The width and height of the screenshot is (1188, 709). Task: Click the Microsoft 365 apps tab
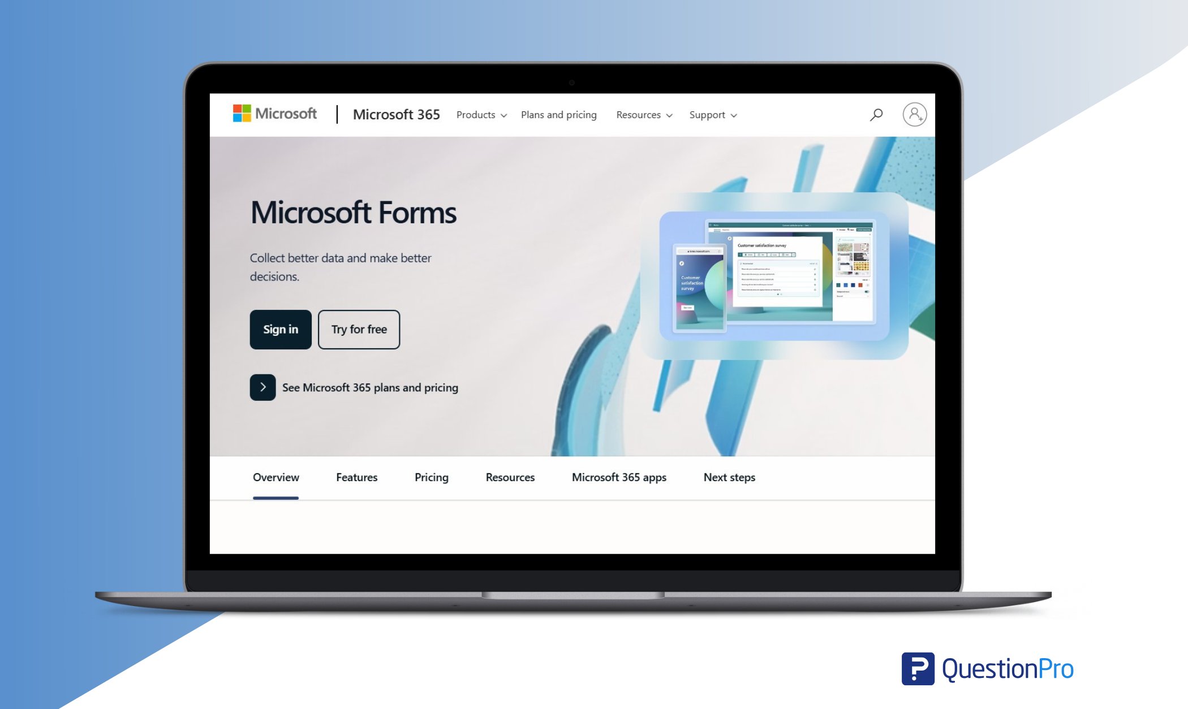[620, 477]
